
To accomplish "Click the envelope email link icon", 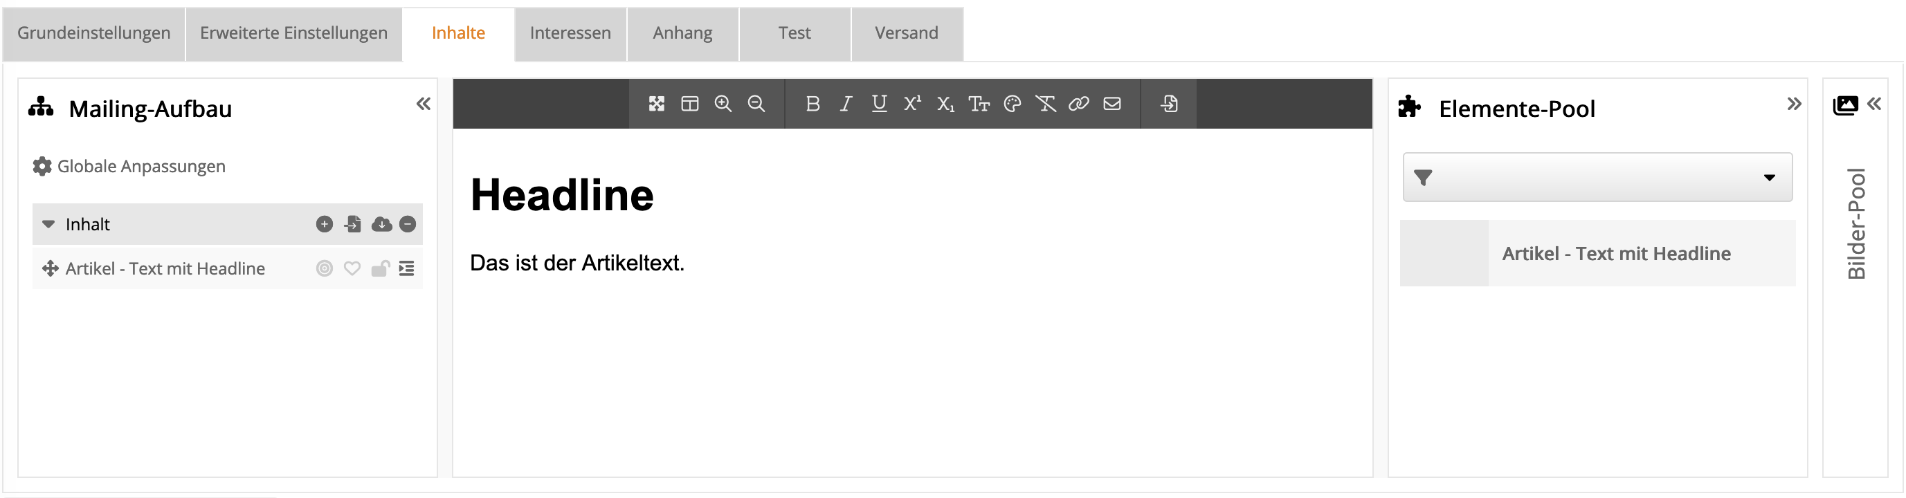I will pos(1111,104).
